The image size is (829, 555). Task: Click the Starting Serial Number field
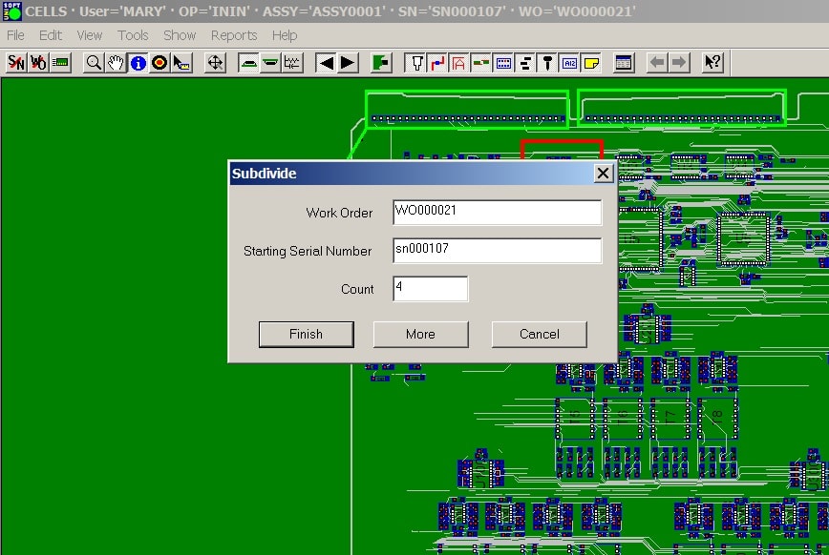[x=497, y=250]
